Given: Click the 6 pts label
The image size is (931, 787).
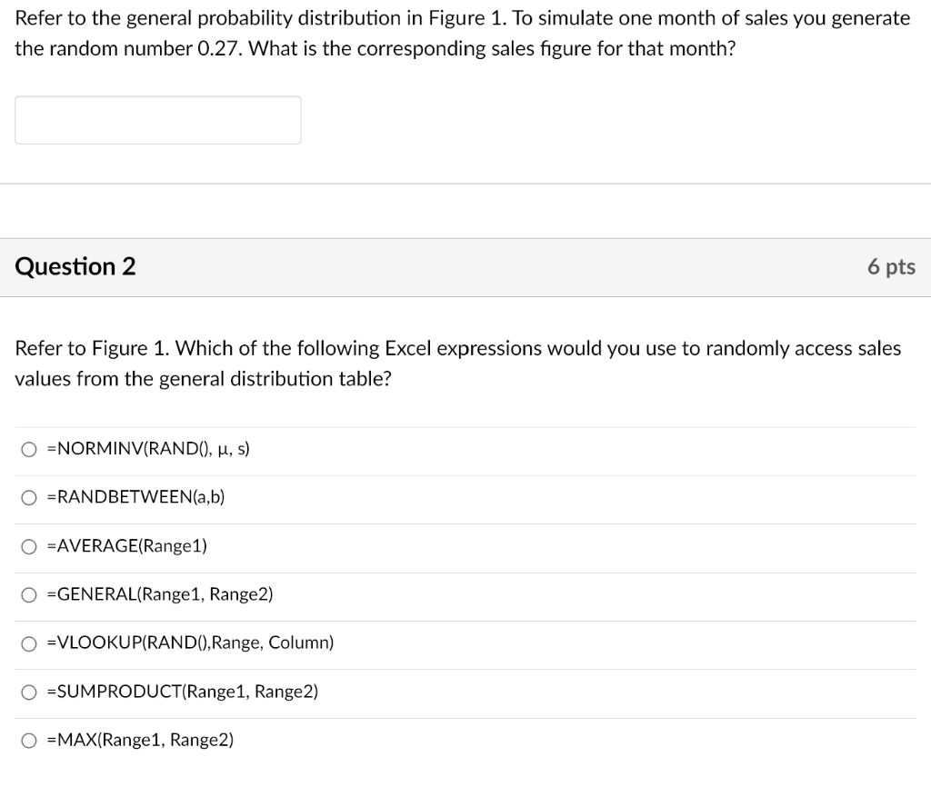Looking at the screenshot, I should [x=891, y=266].
